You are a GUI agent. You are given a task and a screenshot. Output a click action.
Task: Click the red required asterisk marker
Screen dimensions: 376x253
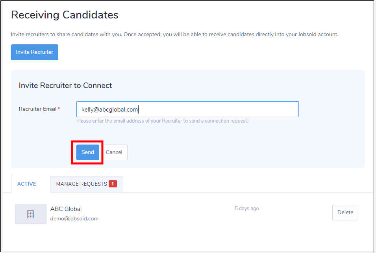[59, 109]
